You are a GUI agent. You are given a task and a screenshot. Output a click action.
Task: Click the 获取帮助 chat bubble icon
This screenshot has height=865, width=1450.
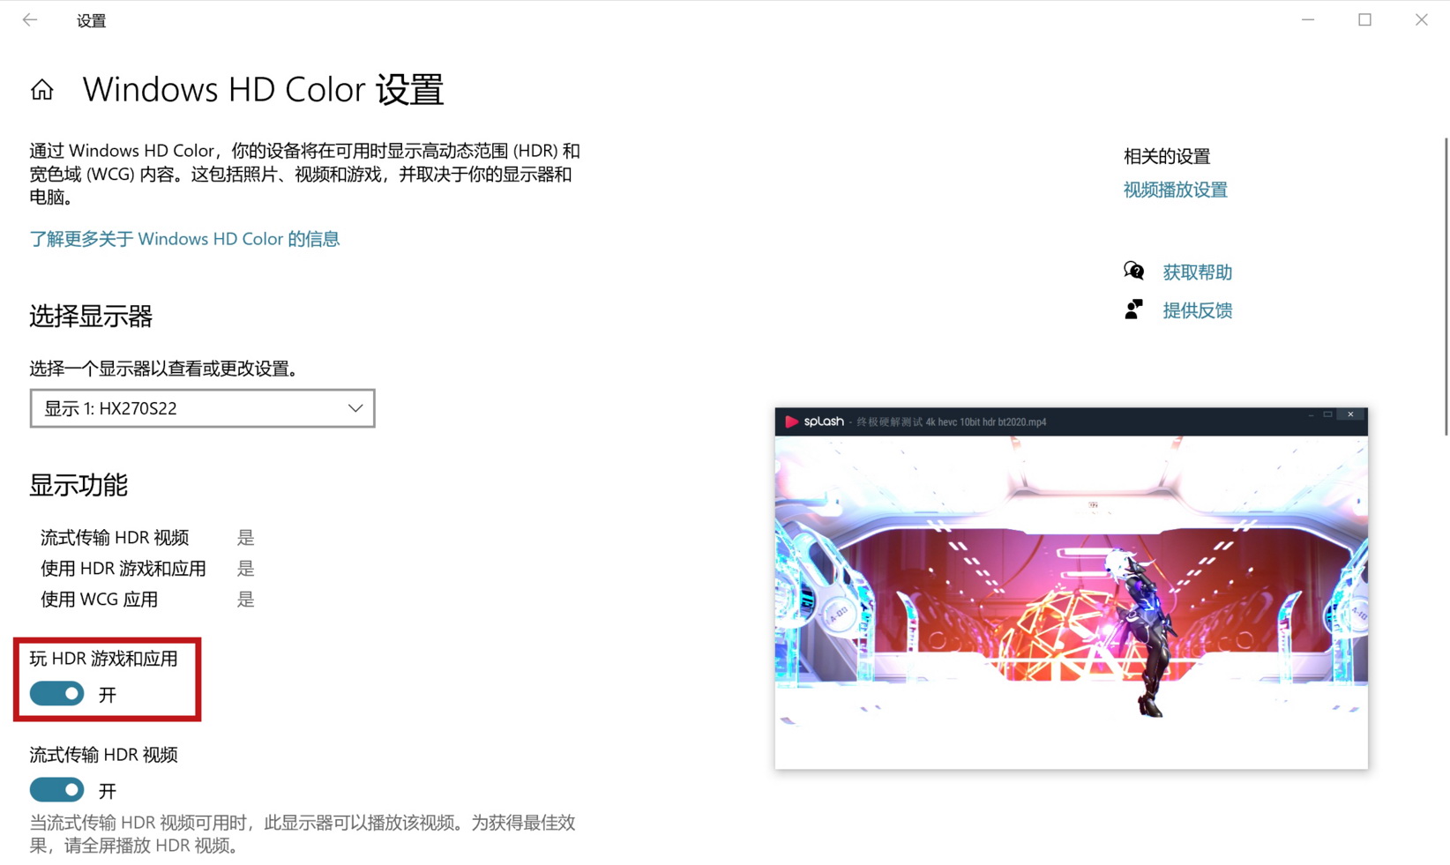click(1134, 271)
